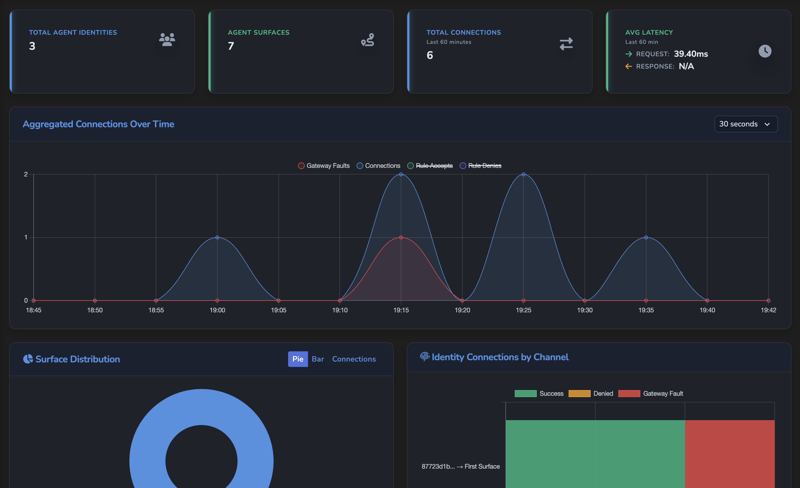Click the Last 60 minutes subtitle
The width and height of the screenshot is (800, 488).
click(x=449, y=42)
